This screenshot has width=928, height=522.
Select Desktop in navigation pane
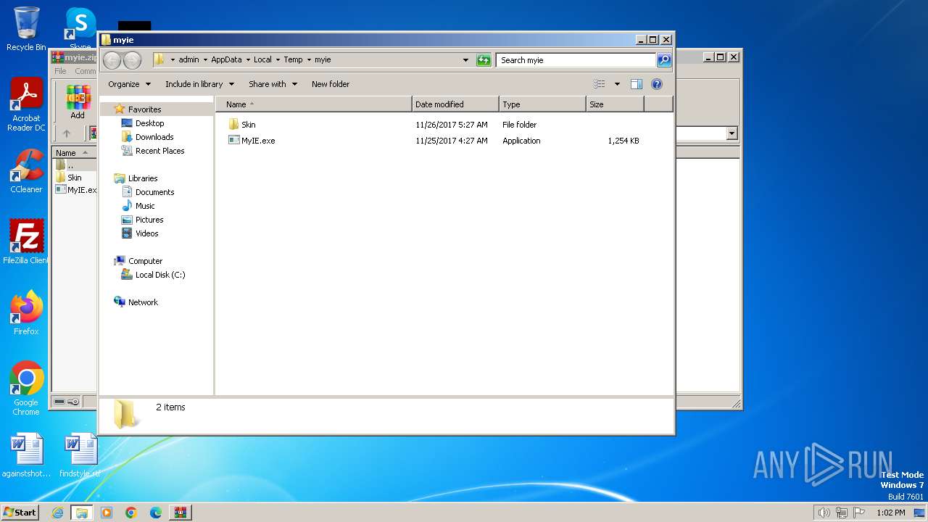click(149, 123)
